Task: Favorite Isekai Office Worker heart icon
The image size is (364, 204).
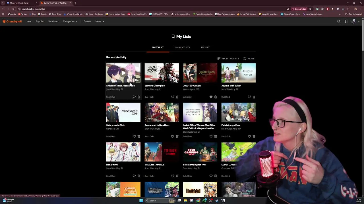Action: (211, 136)
